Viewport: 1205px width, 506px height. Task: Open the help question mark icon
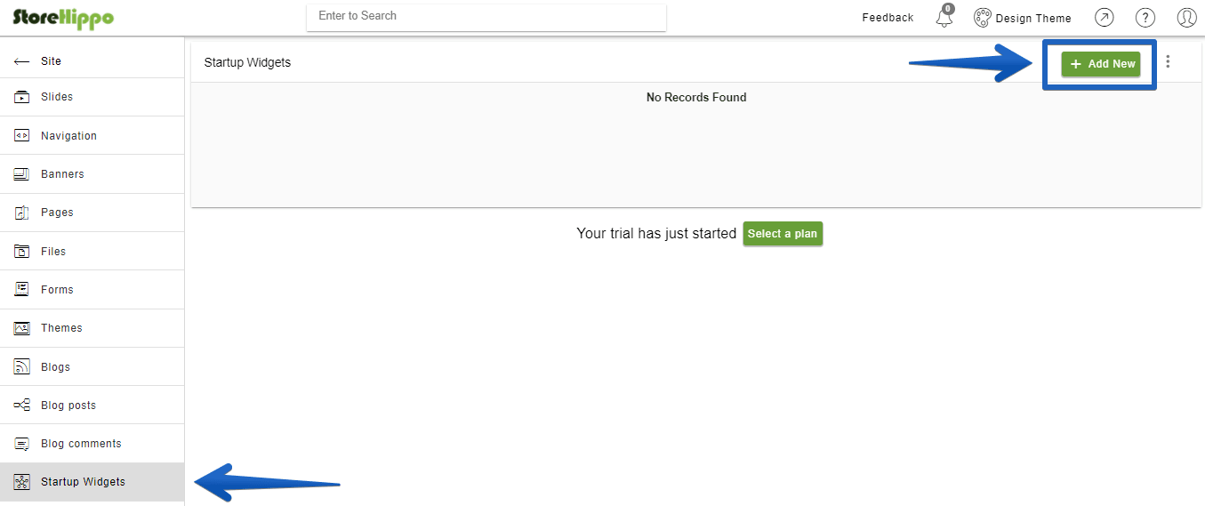[x=1145, y=18]
